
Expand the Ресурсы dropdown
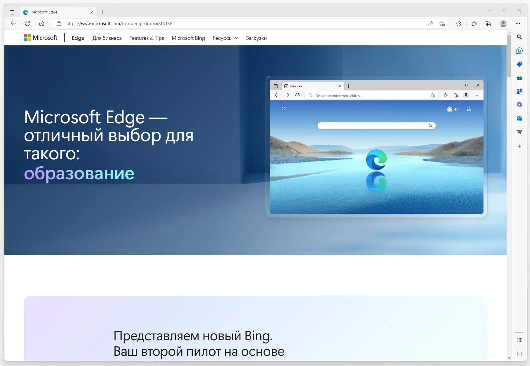[225, 38]
